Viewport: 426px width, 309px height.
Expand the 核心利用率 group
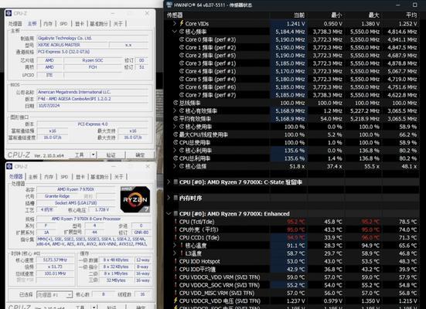click(175, 151)
